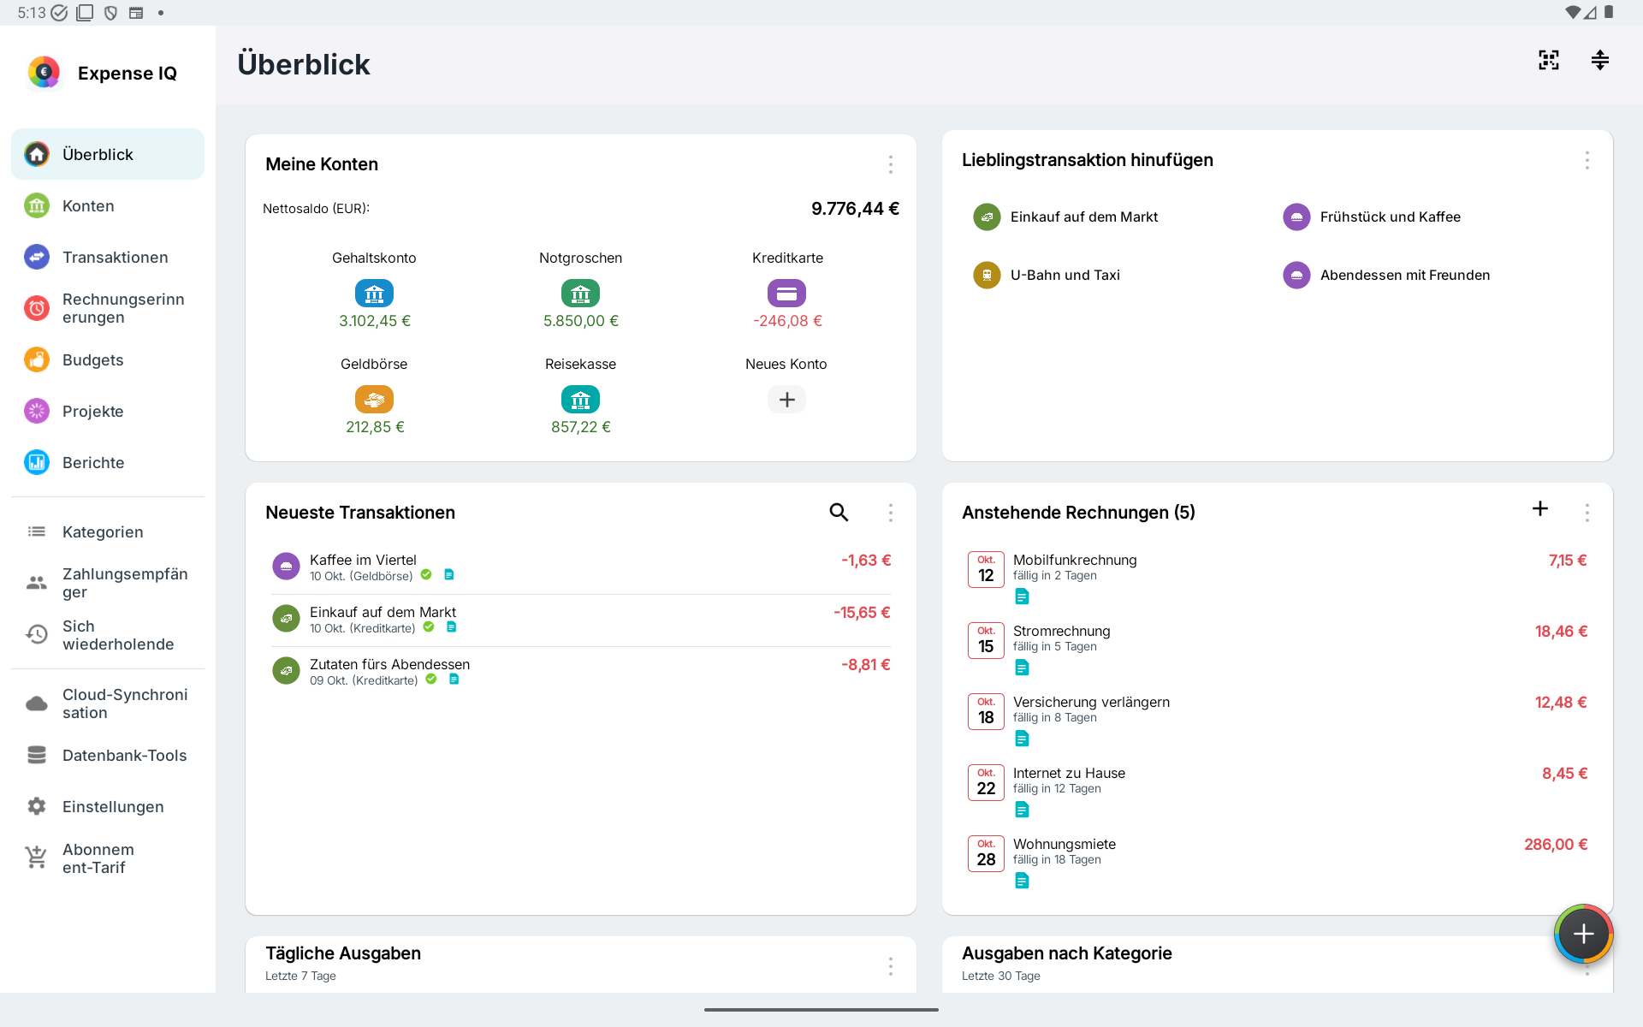Open note icon under Mobilfunkrechnung
The height and width of the screenshot is (1027, 1643).
1022,597
